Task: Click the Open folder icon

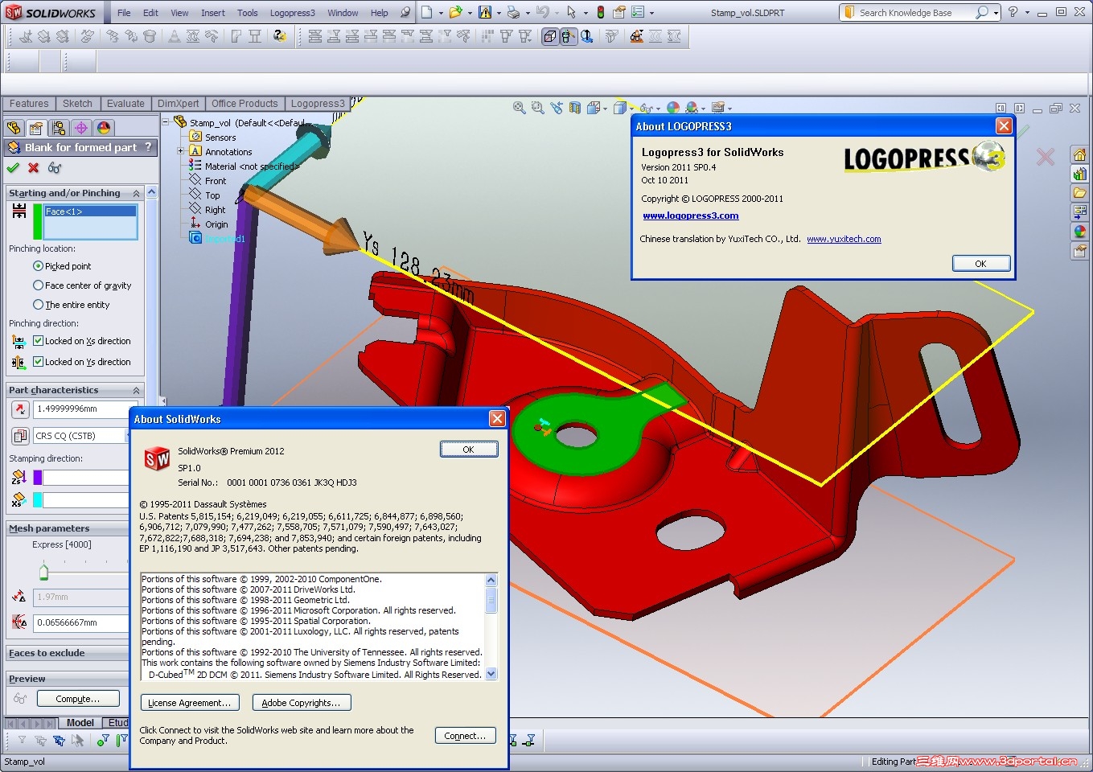Action: [455, 12]
